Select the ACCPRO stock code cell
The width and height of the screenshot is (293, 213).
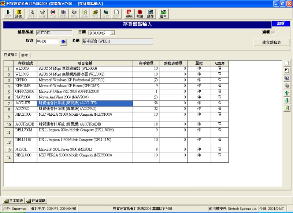tap(25, 109)
